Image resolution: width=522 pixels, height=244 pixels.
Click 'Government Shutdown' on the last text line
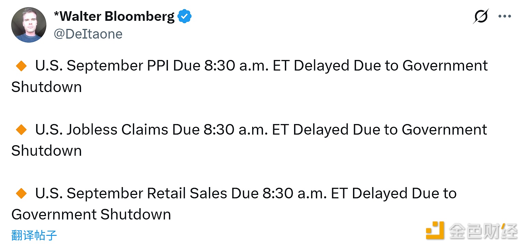coord(91,215)
